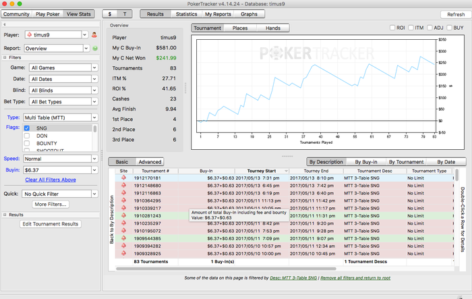Check the BOUNTY flag checkbox
Image resolution: width=472 pixels, height=299 pixels.
coord(26,142)
